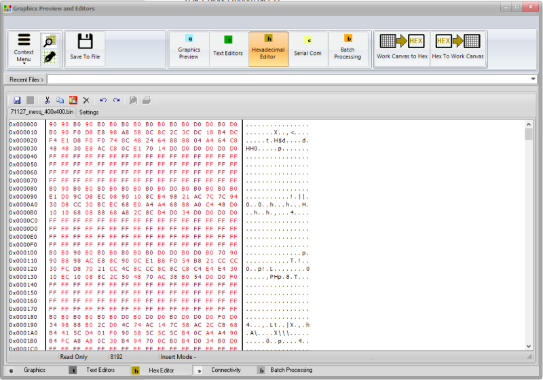Click the blue floppy save icon
The height and width of the screenshot is (380, 543).
[17, 100]
